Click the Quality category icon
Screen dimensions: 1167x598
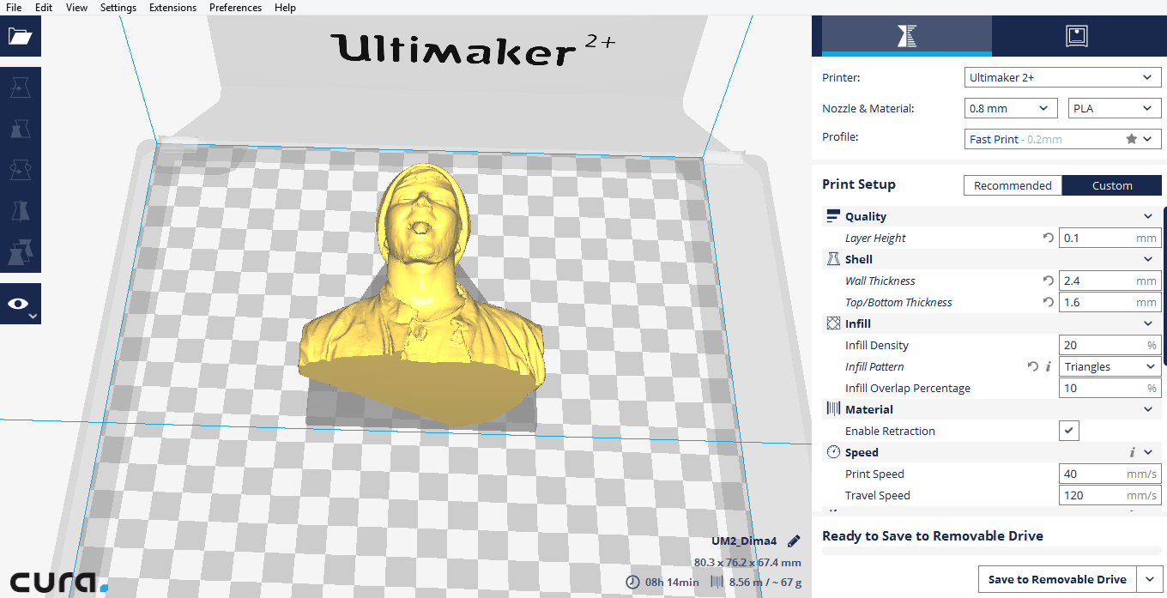[x=832, y=216]
